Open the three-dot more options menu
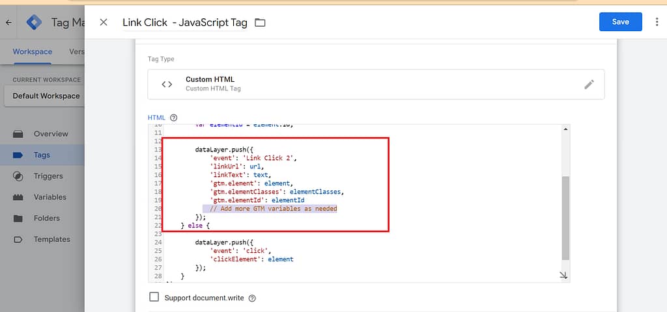The height and width of the screenshot is (312, 667). (x=657, y=22)
